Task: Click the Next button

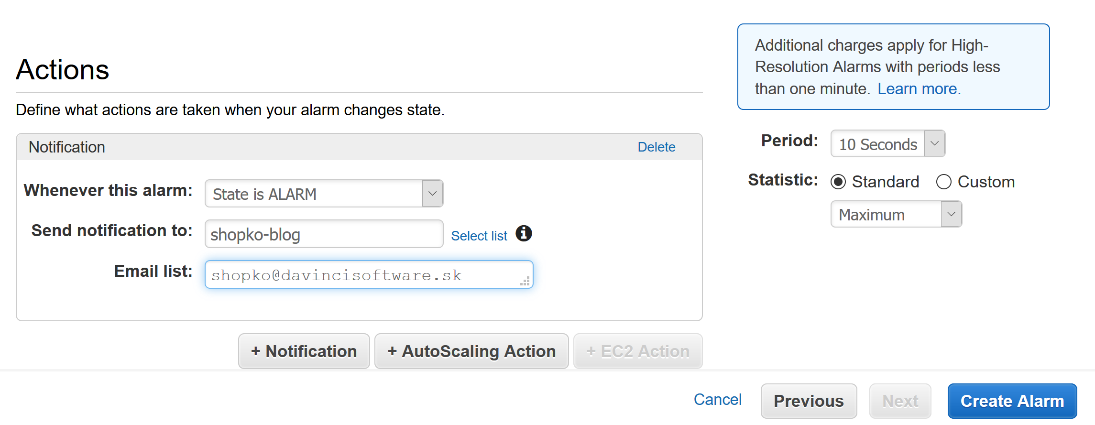Action: point(900,401)
